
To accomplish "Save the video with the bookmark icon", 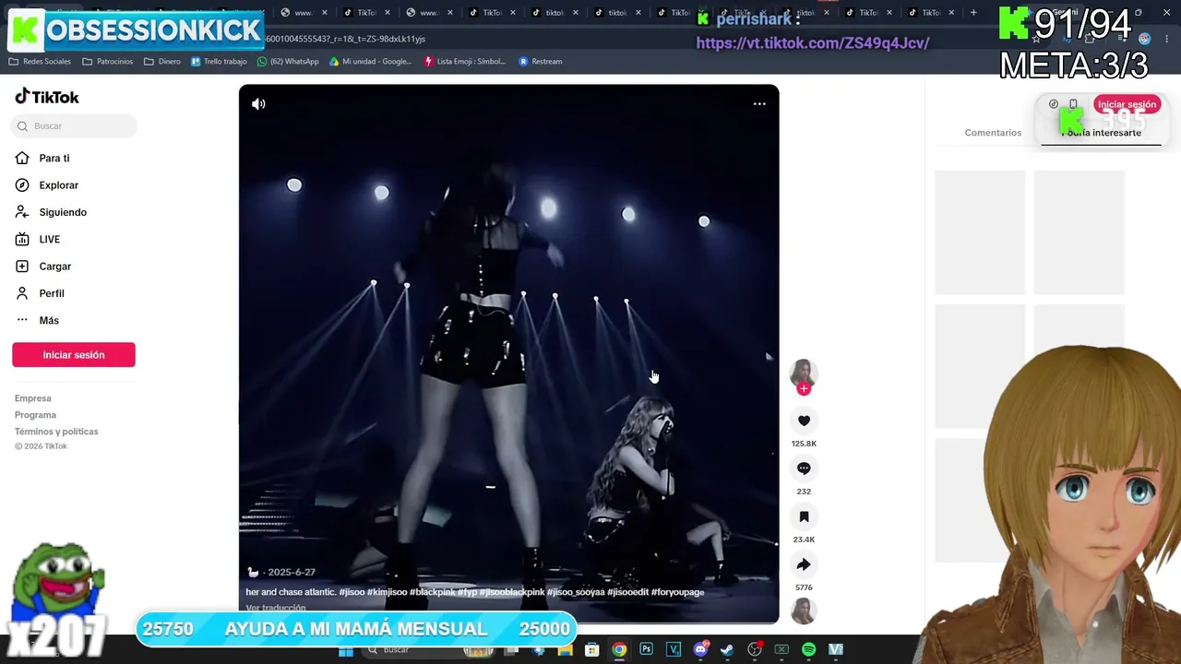I will [x=804, y=516].
